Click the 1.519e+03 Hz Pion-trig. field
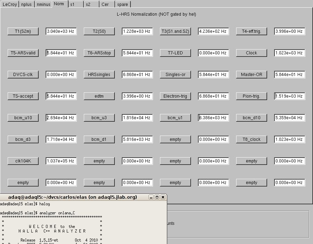This screenshot has width=313, height=244. click(x=290, y=96)
